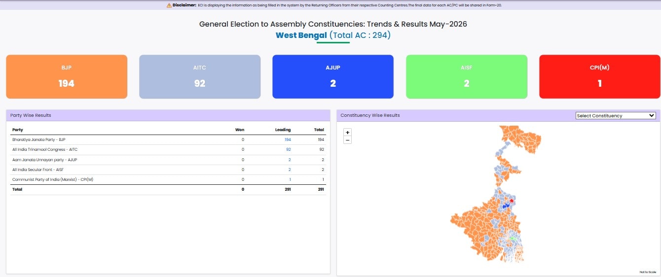The height and width of the screenshot is (277, 661).
Task: Click All India Secular Front - AISF
Action: 38,170
